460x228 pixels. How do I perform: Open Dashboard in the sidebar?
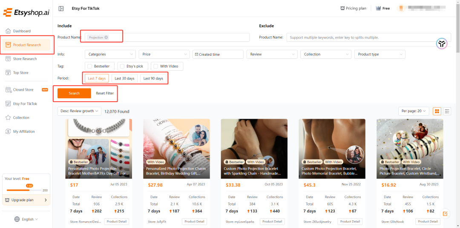[x=26, y=31]
